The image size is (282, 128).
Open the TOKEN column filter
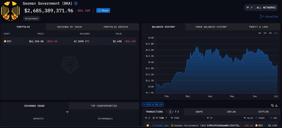click(256, 118)
